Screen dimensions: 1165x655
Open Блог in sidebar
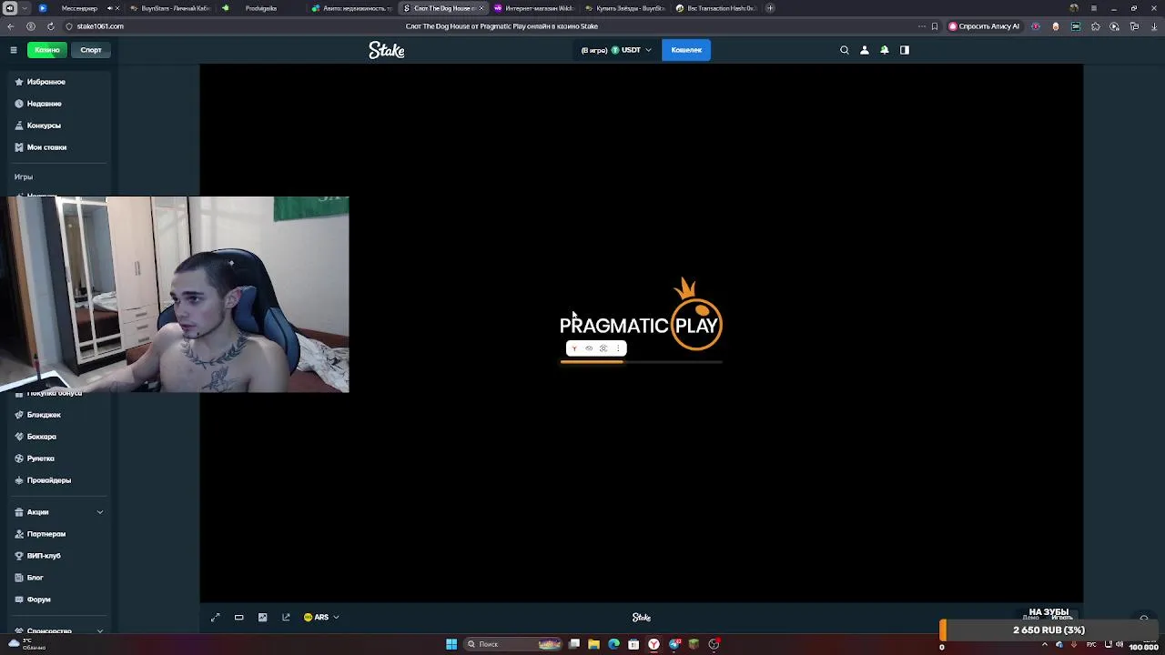pyautogui.click(x=35, y=578)
